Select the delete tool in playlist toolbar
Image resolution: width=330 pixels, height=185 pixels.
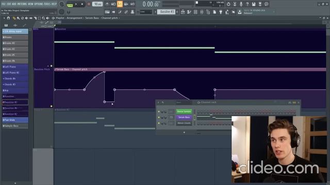[22, 18]
